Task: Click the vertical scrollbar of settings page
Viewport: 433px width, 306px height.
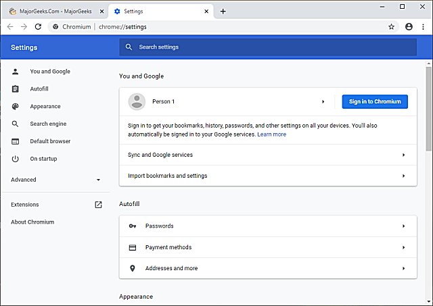Action: pyautogui.click(x=428, y=108)
